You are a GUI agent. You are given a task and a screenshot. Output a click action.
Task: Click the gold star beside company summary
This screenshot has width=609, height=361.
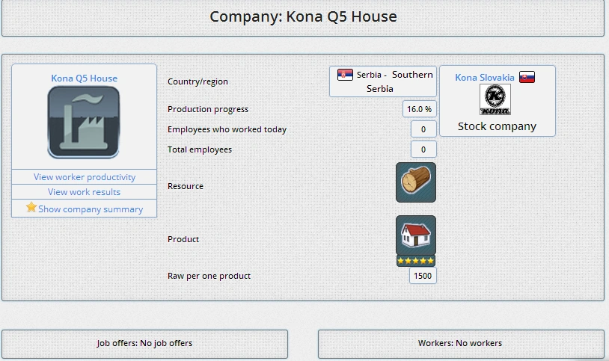[x=31, y=208]
